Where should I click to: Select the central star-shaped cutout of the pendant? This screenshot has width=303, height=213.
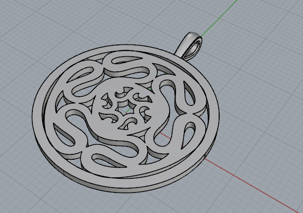126,108
